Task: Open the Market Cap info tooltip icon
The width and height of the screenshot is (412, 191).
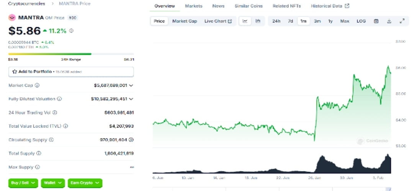Action: pyautogui.click(x=37, y=85)
